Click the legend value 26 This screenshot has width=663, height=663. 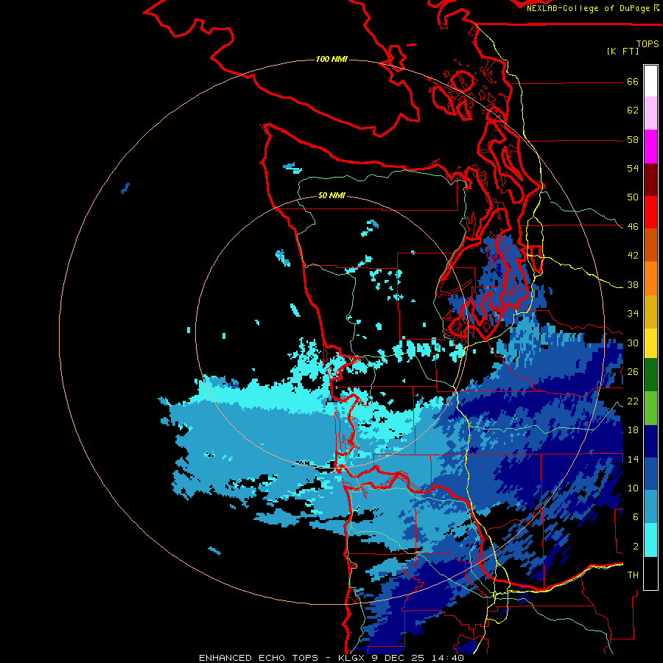pyautogui.click(x=633, y=372)
